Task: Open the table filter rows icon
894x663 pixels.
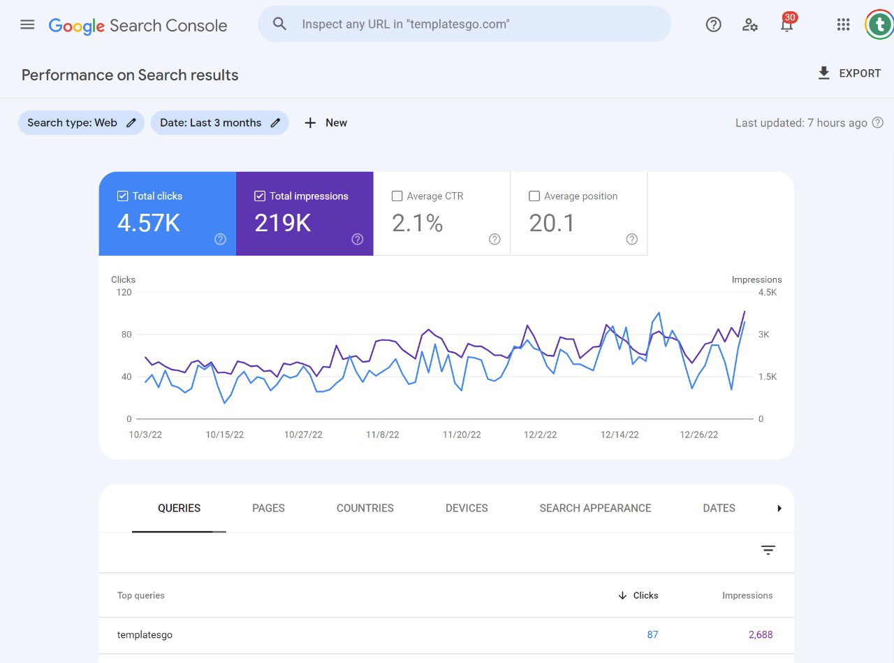Action: (x=768, y=551)
